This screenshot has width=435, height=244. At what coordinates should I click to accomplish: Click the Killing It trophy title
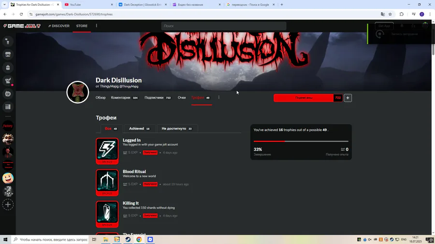click(130, 203)
